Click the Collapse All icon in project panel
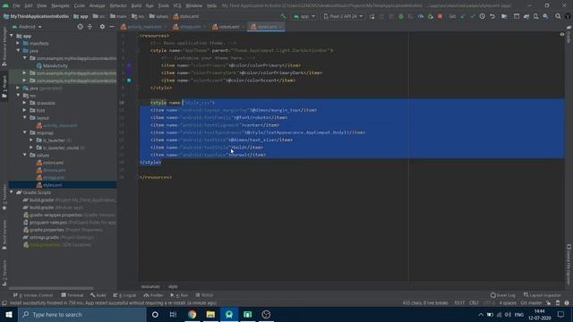The height and width of the screenshot is (322, 573). (90, 27)
